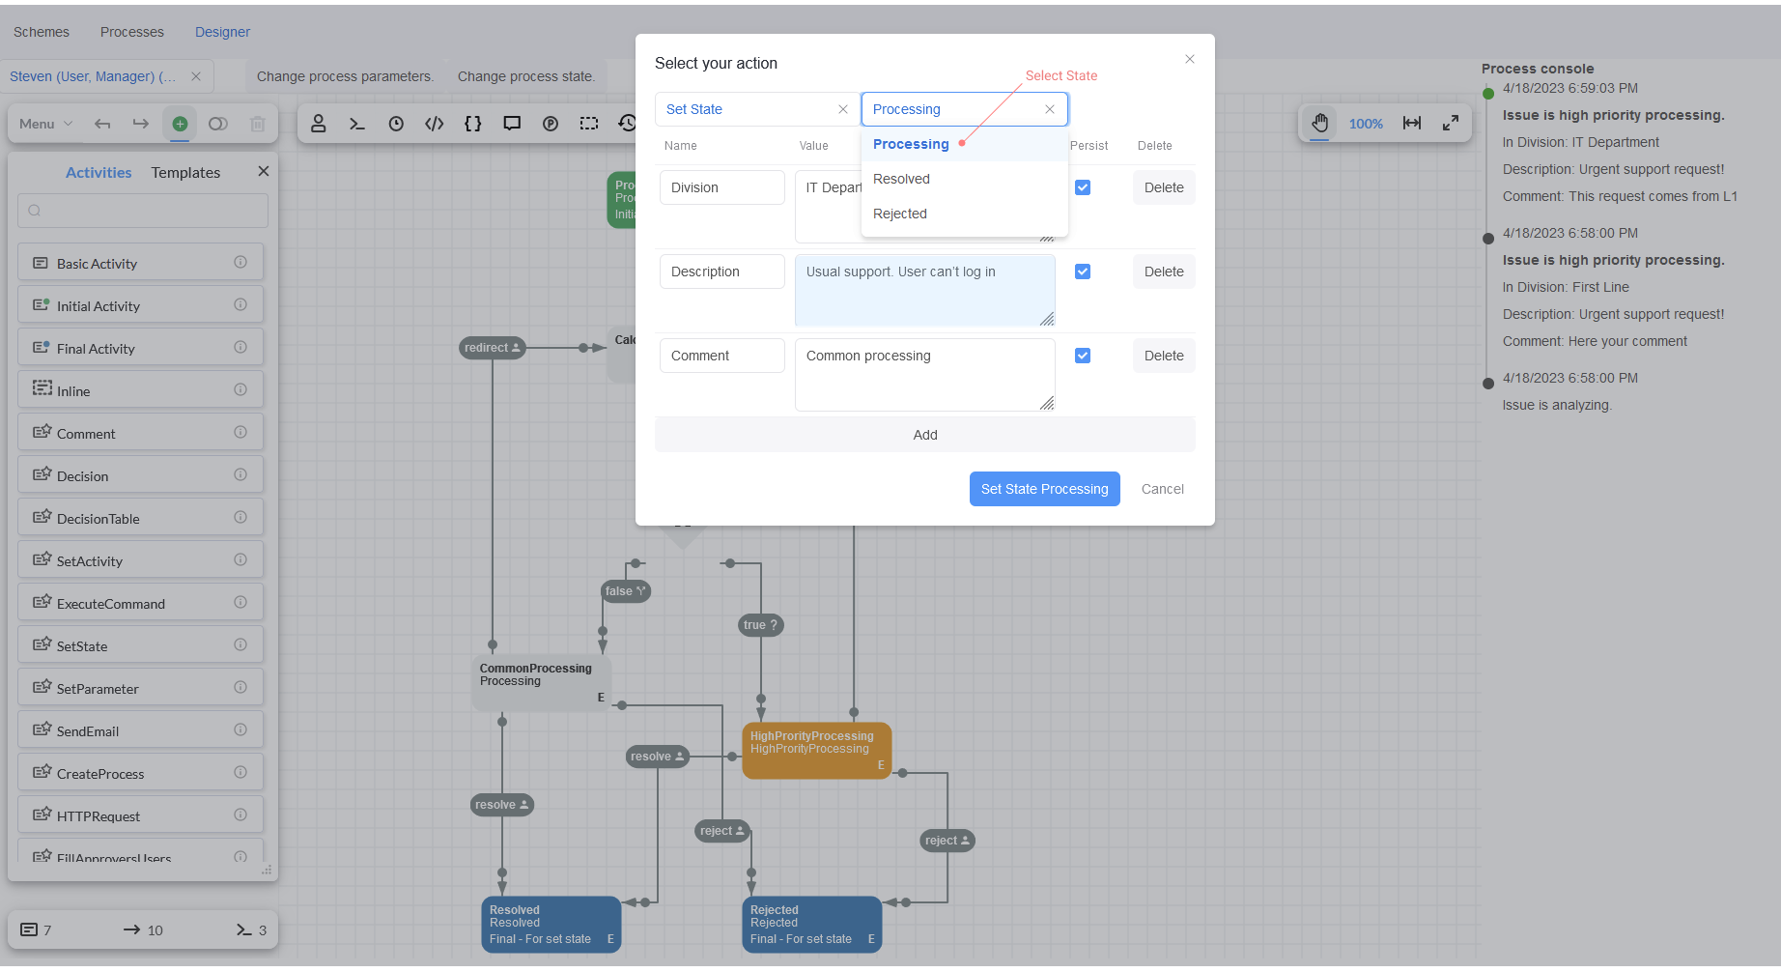Click the 100% zoom level
Viewport: 1781px width, 972px height.
pos(1366,124)
